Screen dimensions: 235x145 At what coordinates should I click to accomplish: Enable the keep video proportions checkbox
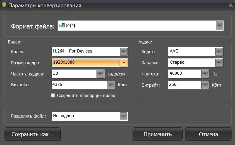(53, 96)
